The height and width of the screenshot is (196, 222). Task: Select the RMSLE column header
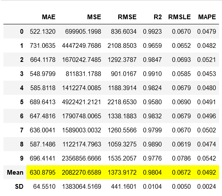[179, 17]
